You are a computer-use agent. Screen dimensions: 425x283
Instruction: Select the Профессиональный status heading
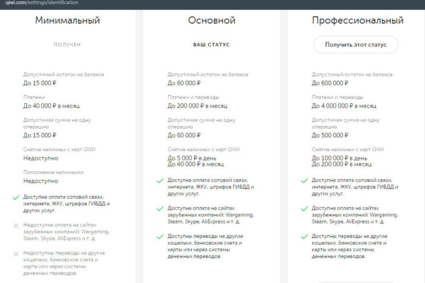357,21
